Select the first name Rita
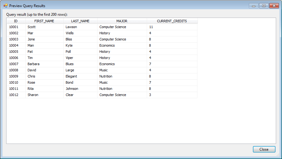 (x=45, y=89)
